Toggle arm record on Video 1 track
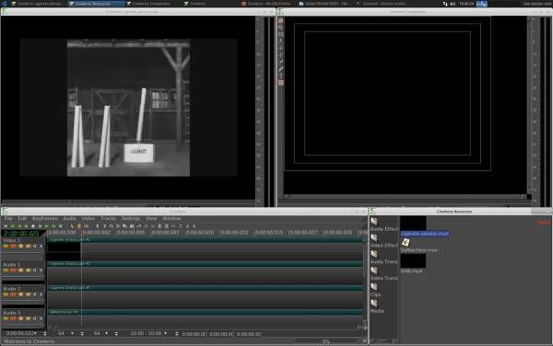 pyautogui.click(x=13, y=246)
